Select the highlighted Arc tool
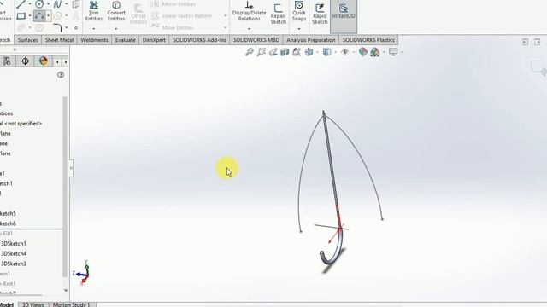The width and height of the screenshot is (547, 307). [39, 16]
